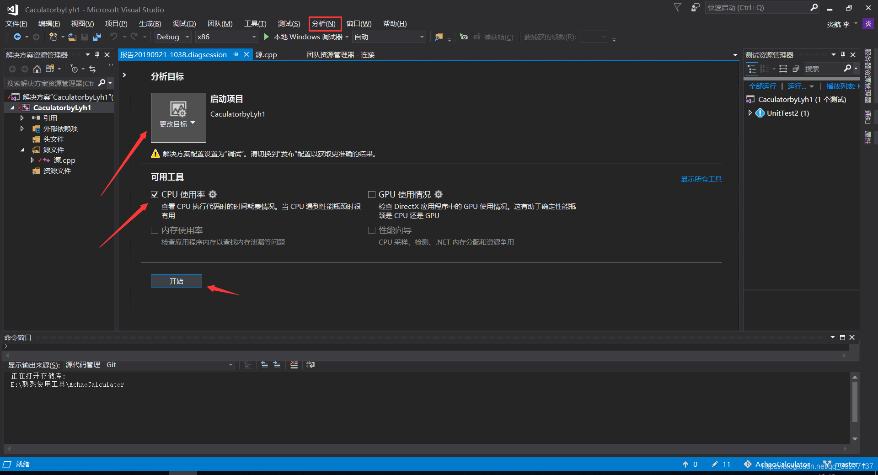The image size is (878, 475).
Task: Expand the 源.cpp tree node
Action: point(32,160)
